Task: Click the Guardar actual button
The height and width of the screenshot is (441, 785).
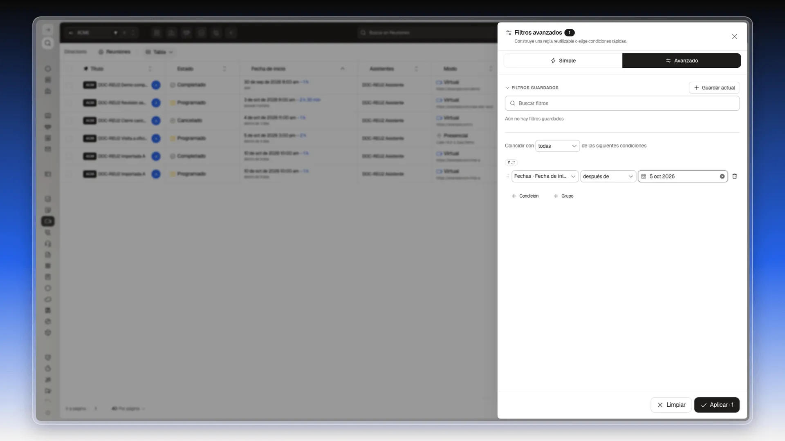Action: tap(714, 88)
